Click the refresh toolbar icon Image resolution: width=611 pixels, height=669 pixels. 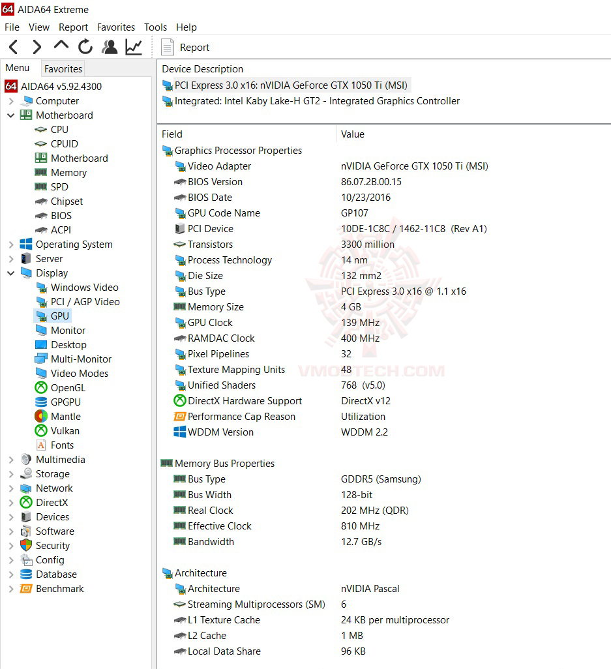(85, 46)
